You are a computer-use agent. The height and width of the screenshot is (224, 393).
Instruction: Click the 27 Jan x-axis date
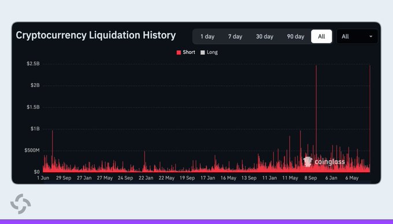coord(84,178)
